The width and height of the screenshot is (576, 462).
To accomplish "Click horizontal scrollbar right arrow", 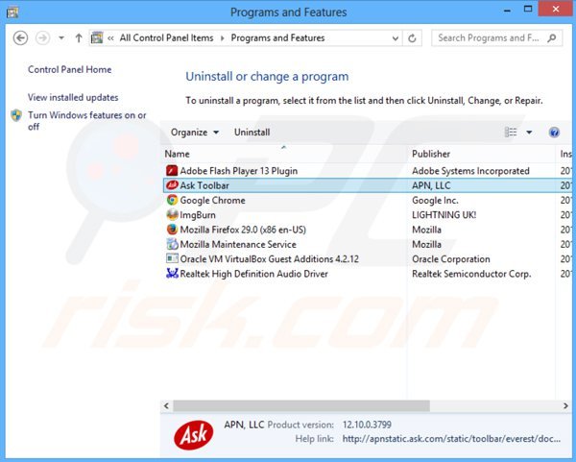I will 565,405.
